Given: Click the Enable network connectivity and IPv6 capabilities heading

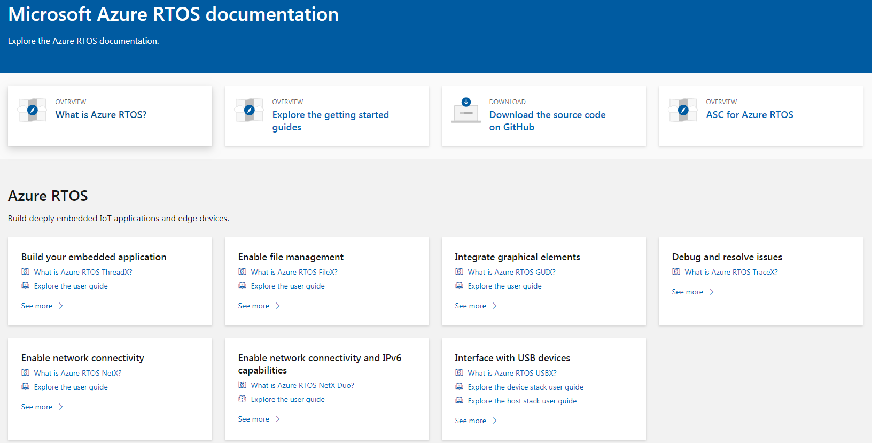Looking at the screenshot, I should [x=320, y=364].
